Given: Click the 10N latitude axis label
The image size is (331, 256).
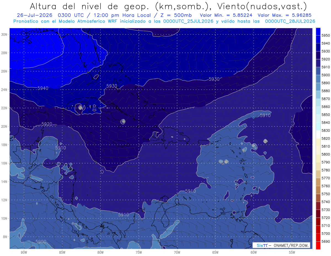Looking at the screenshot, I should [x=4, y=218].
